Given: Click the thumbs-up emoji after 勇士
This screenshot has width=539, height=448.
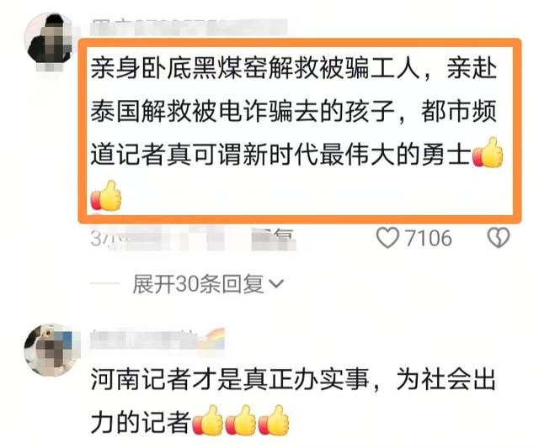Looking at the screenshot, I should [x=488, y=153].
